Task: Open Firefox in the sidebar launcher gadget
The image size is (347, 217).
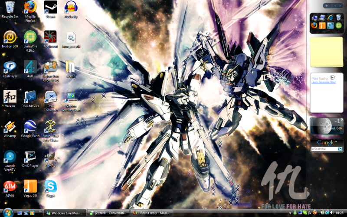Action: tap(314, 26)
